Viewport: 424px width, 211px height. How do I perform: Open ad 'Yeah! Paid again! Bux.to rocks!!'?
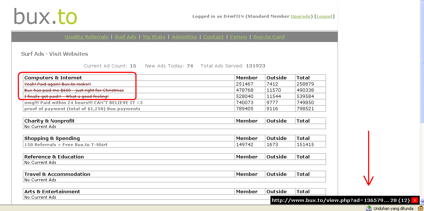[58, 84]
